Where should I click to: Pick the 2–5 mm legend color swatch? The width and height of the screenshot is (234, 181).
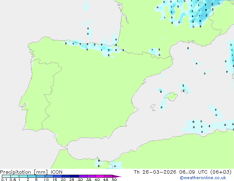32,176
